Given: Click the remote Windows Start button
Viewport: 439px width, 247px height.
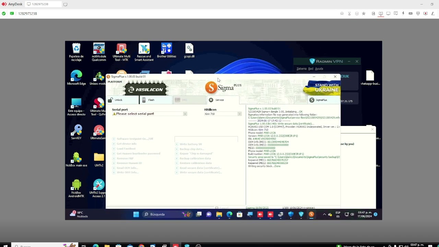Looking at the screenshot, I should [136, 214].
